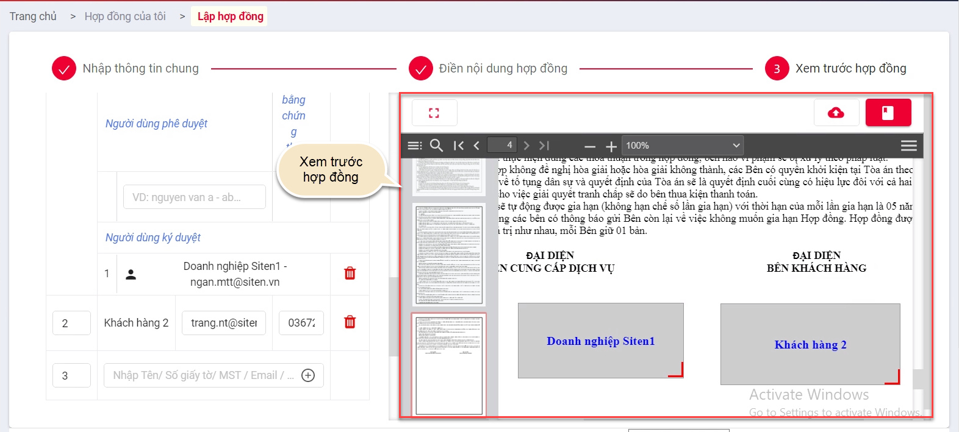Click the Điền nội dung hợp đồng step label
The width and height of the screenshot is (959, 432).
click(503, 69)
